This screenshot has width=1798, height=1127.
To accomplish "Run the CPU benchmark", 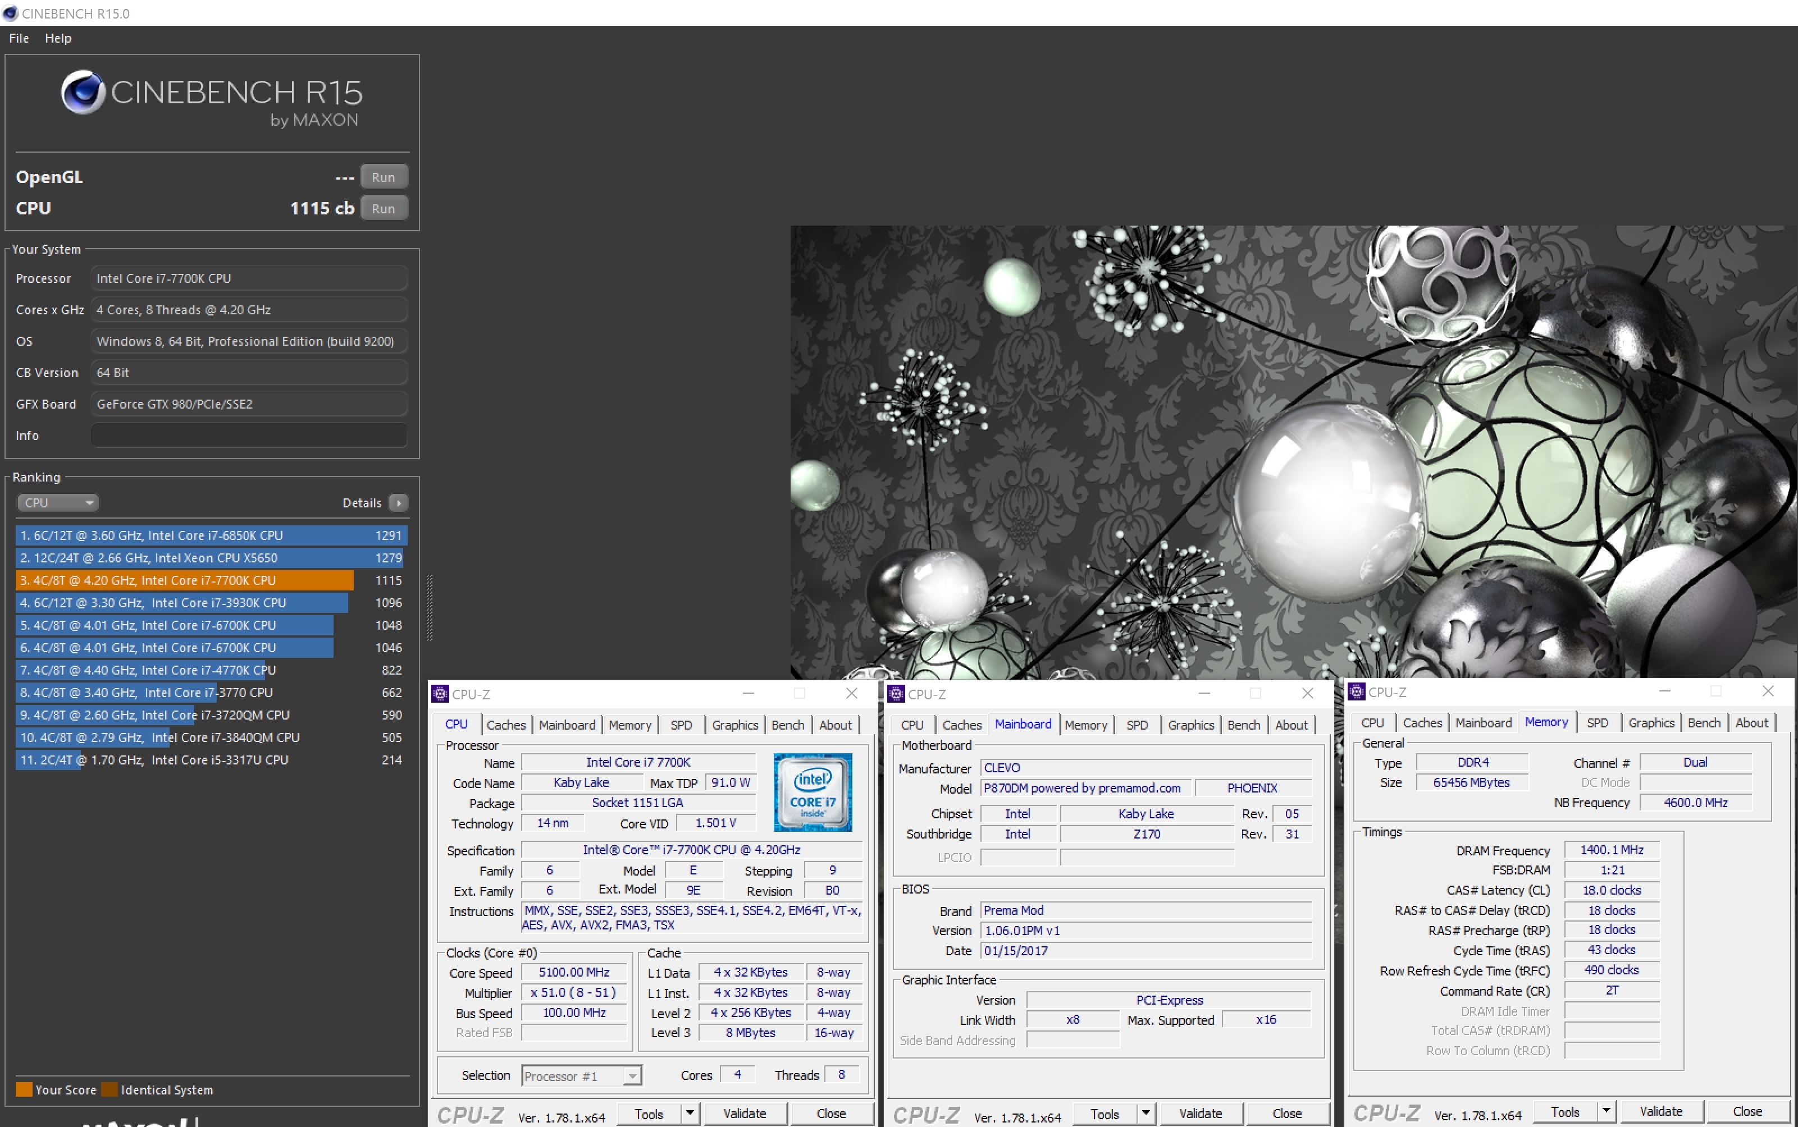I will click(384, 209).
